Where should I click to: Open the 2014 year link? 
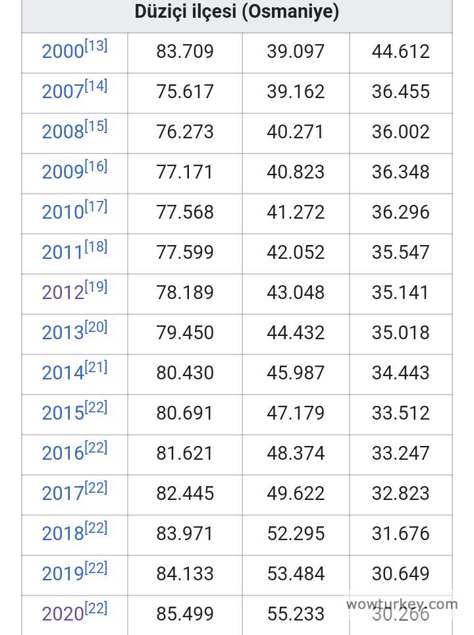(63, 373)
